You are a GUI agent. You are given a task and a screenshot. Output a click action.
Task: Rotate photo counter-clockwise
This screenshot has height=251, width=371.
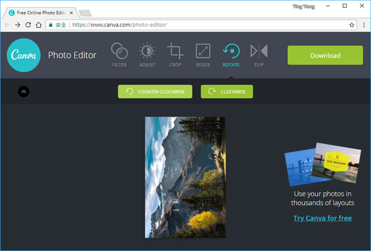click(155, 92)
